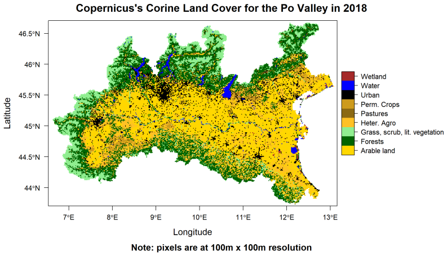This screenshot has height=256, width=447.
Task: Select the dark green Forests swatch
Action: click(348, 141)
